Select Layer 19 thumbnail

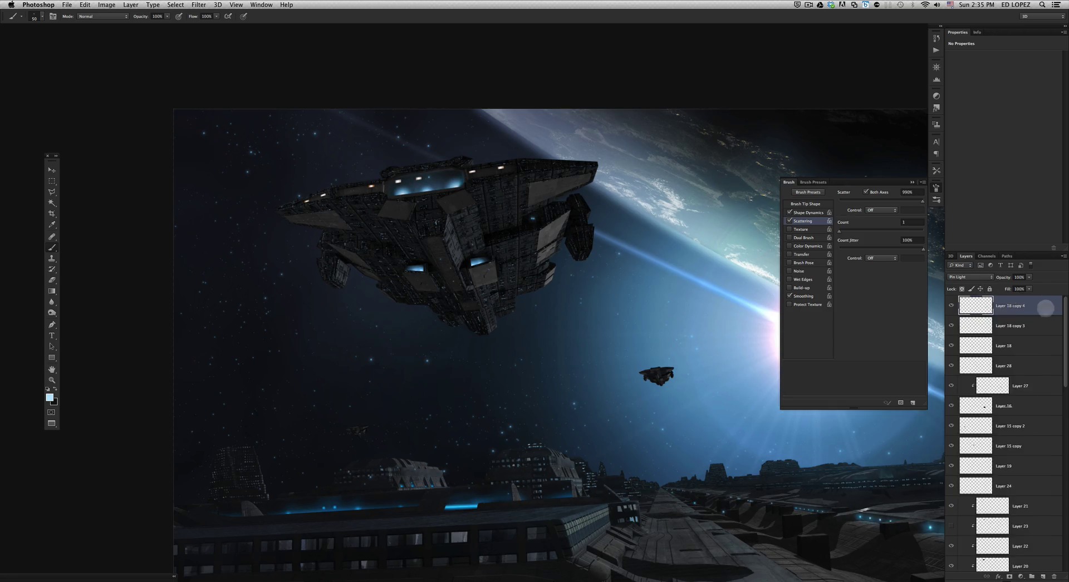(975, 466)
